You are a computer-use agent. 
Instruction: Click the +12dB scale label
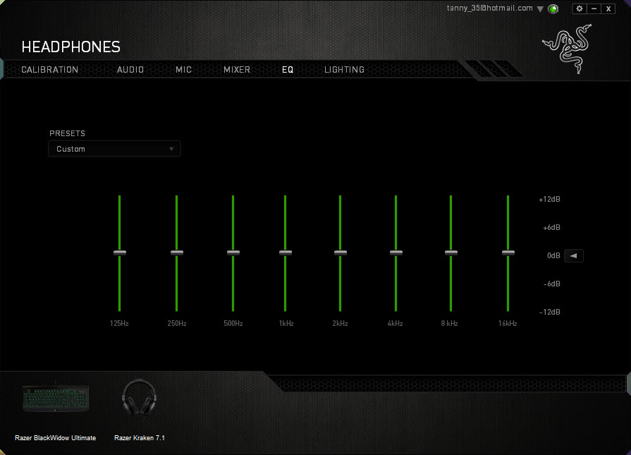(549, 200)
